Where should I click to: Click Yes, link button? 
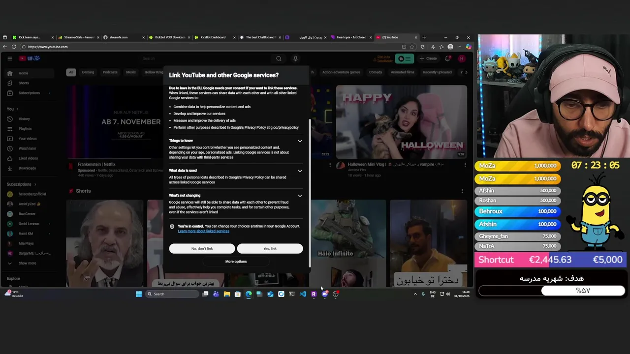point(270,249)
